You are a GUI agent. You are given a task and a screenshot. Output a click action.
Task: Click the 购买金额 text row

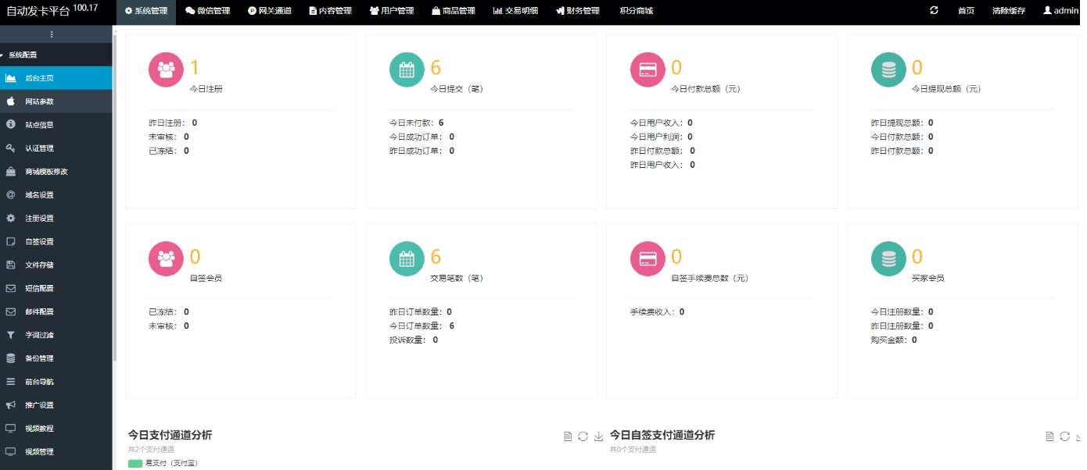pos(895,340)
